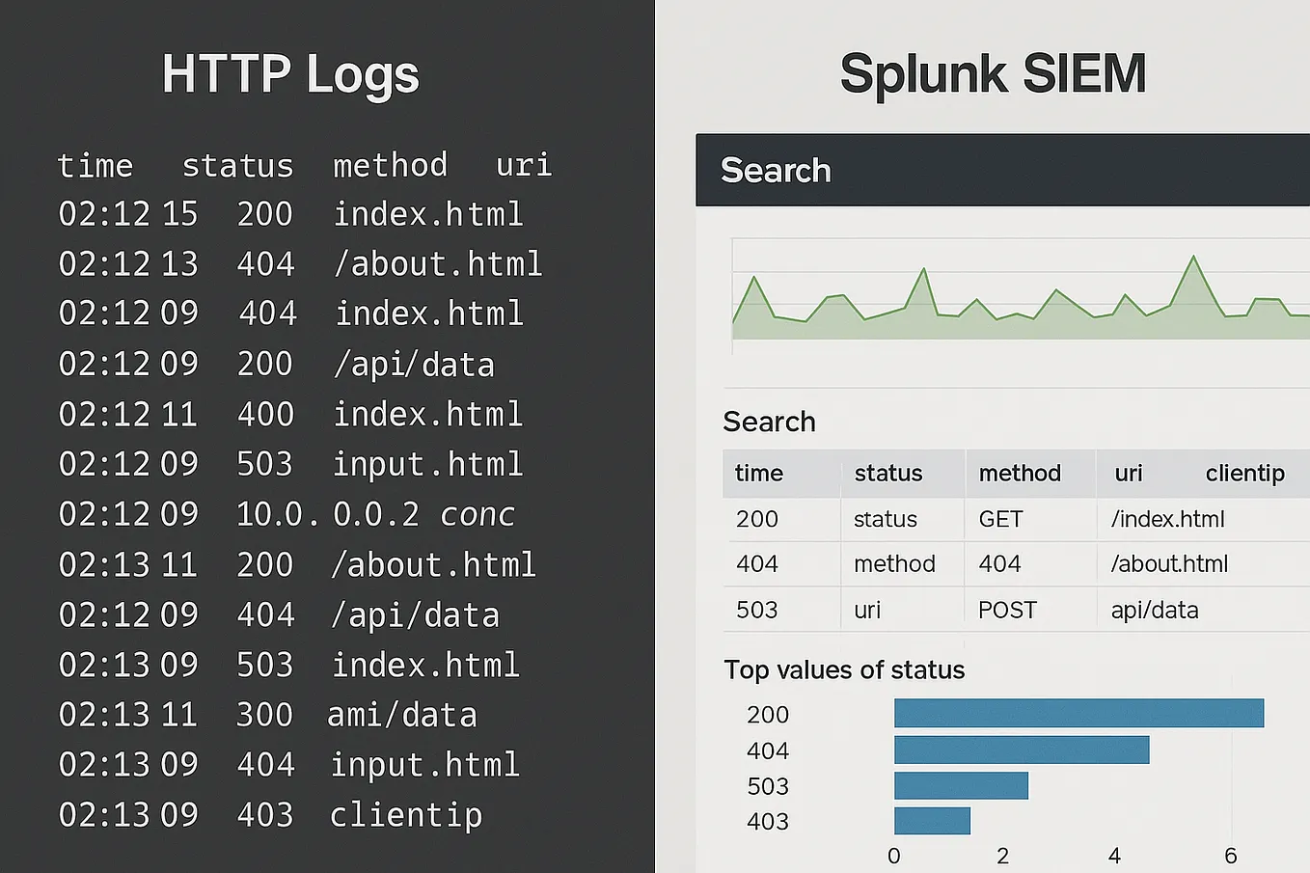Screen dimensions: 1310x873
Task: Open the method column header
Action: tap(1020, 473)
